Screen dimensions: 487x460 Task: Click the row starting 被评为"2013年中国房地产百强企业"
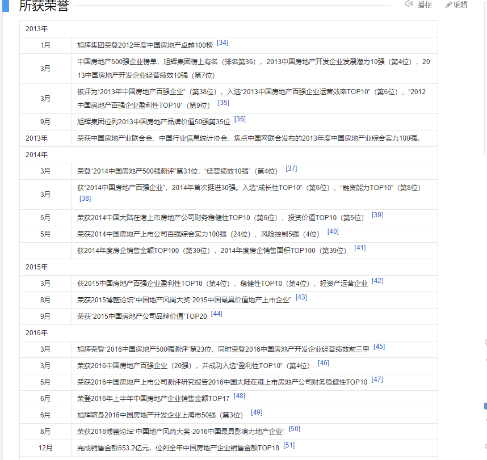[x=229, y=99]
